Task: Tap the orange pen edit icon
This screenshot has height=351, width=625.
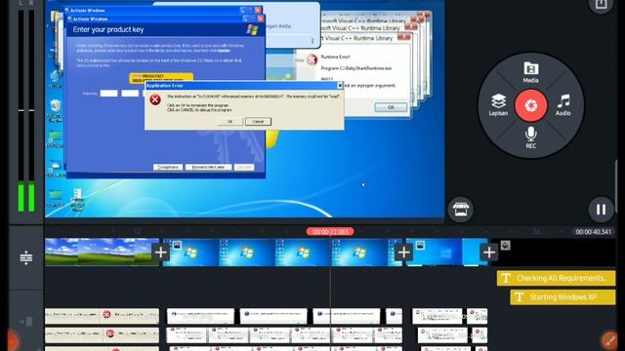Action: point(609,340)
